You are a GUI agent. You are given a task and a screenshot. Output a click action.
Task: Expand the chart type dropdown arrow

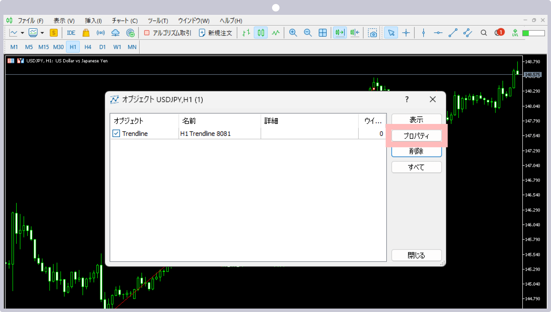(22, 33)
